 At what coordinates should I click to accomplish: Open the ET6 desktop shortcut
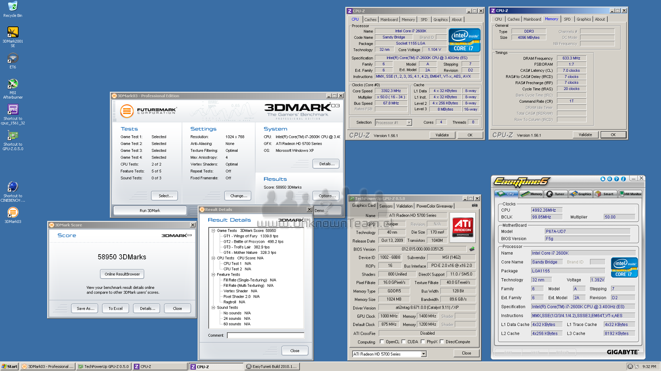pos(13,61)
